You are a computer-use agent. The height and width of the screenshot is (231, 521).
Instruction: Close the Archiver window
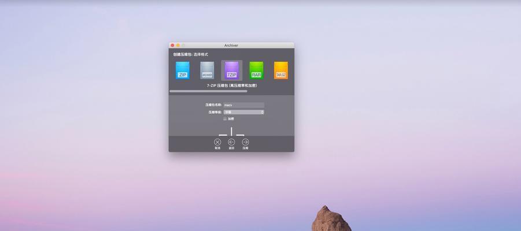click(x=172, y=45)
